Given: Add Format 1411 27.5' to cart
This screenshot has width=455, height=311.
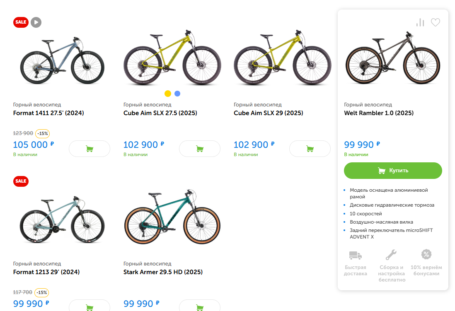Looking at the screenshot, I should coord(90,149).
